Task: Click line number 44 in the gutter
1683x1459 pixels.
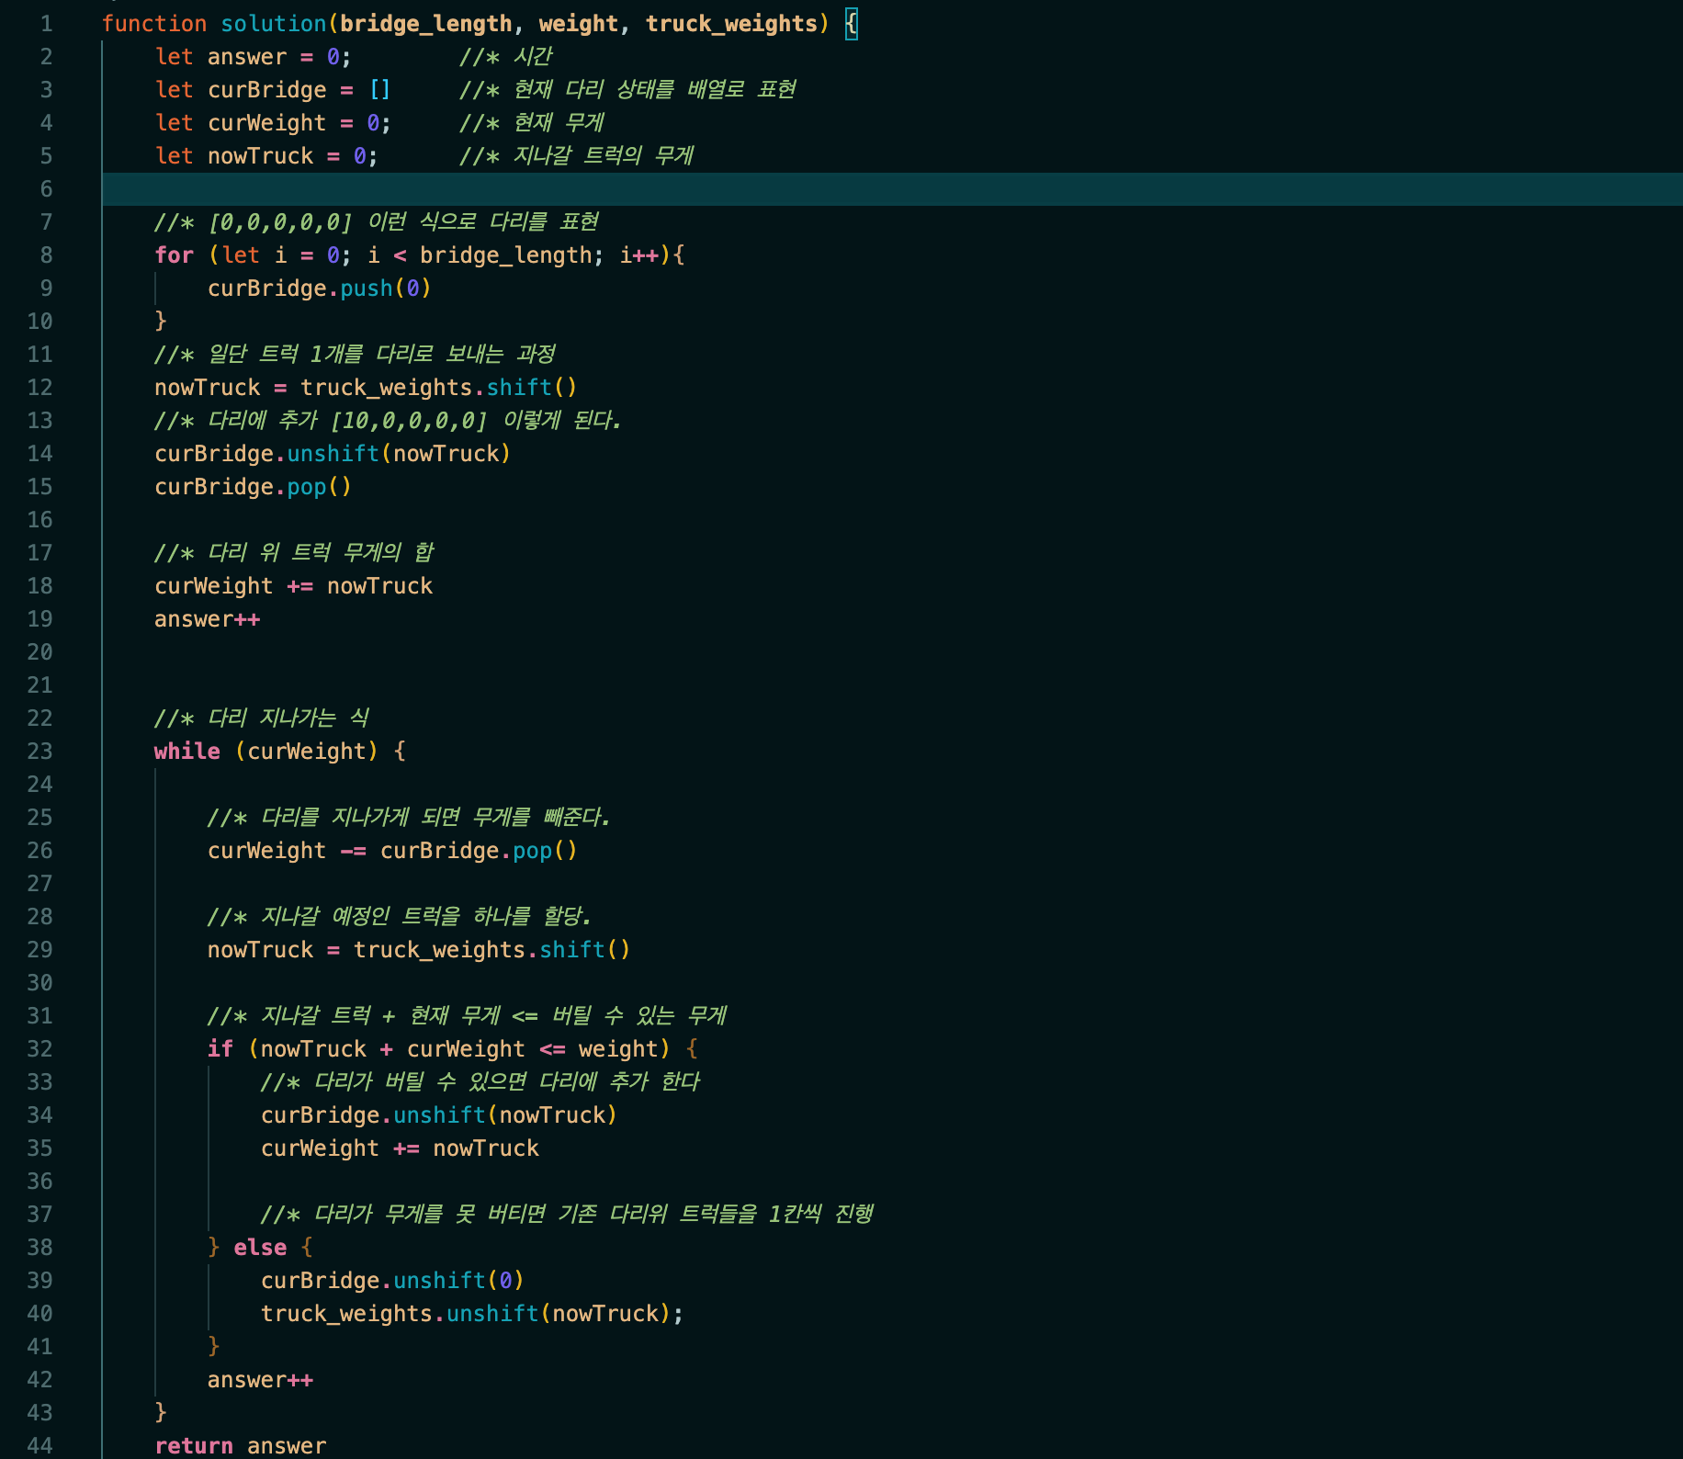Action: tap(40, 1445)
